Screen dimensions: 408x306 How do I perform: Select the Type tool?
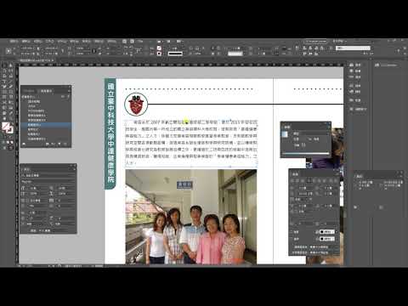pyautogui.click(x=5, y=81)
